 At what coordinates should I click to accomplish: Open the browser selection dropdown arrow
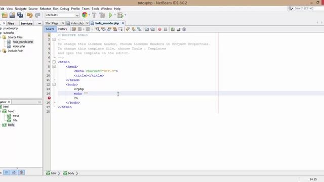point(89,15)
